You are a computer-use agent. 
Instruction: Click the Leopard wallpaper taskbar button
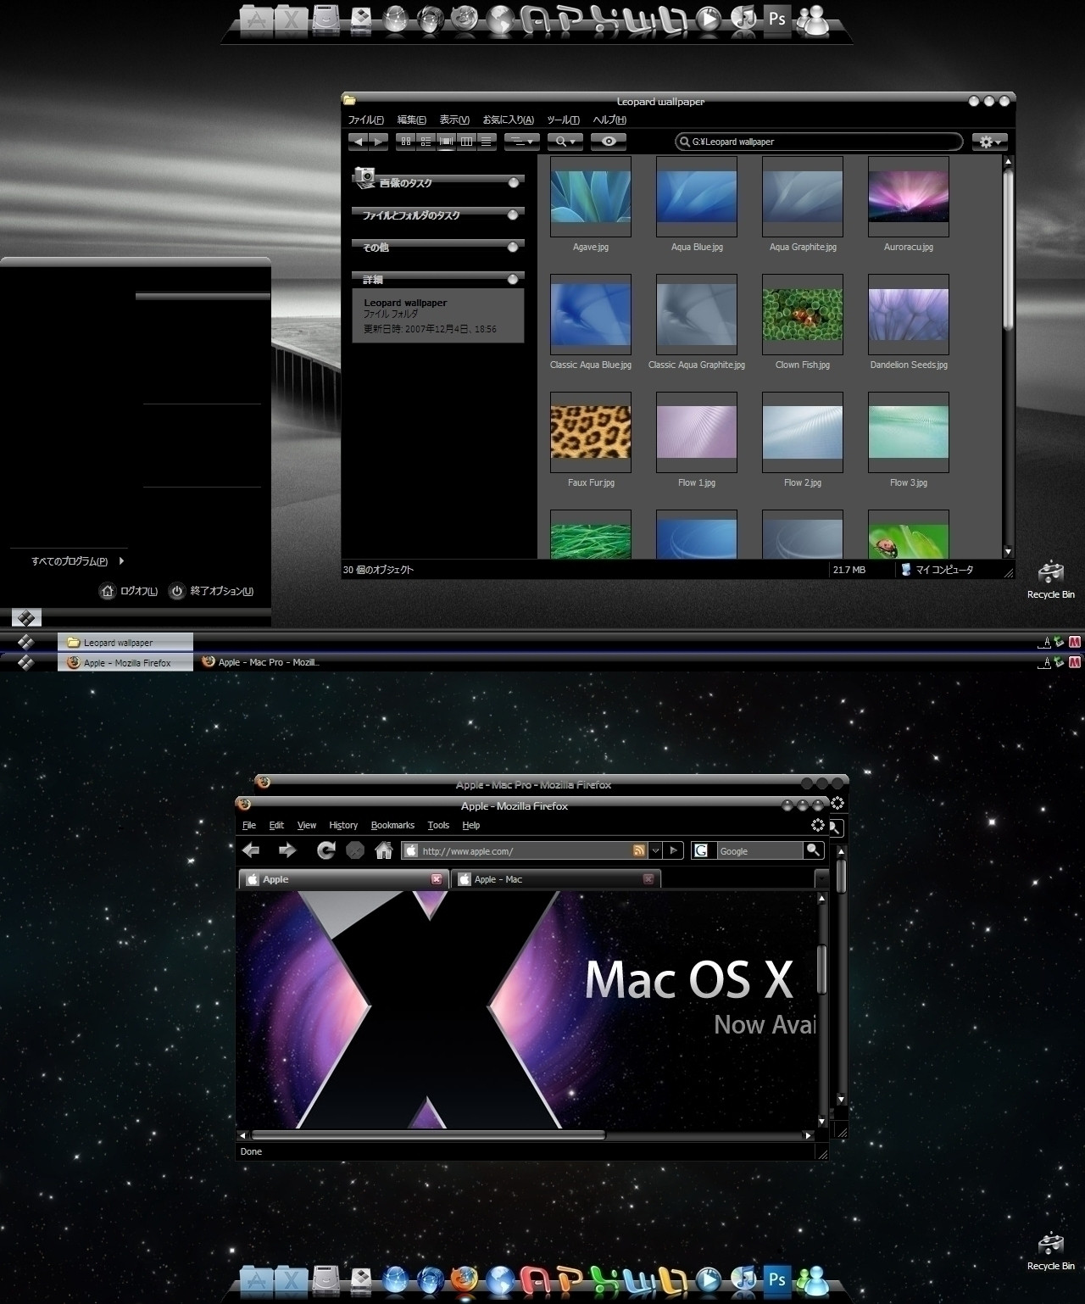125,642
